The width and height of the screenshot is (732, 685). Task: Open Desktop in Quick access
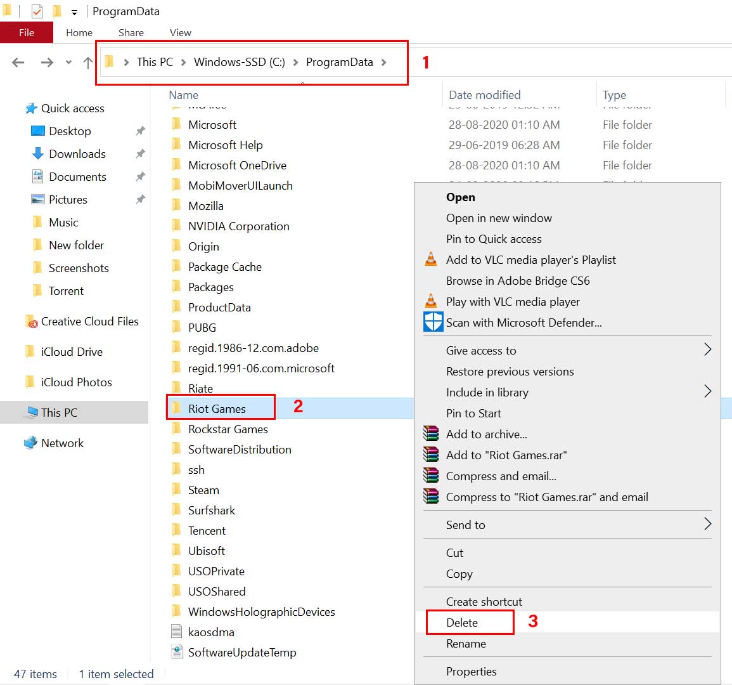tap(70, 131)
